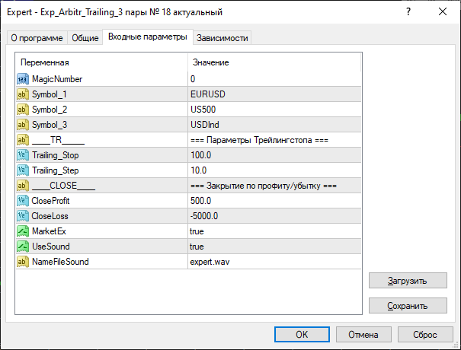The image size is (461, 350).
Task: Select the "Общие" tab
Action: [x=85, y=38]
